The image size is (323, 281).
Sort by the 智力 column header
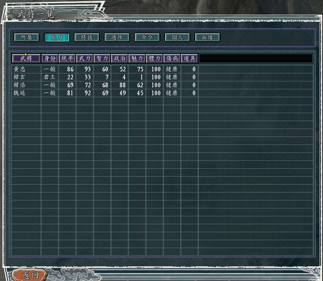coord(102,58)
